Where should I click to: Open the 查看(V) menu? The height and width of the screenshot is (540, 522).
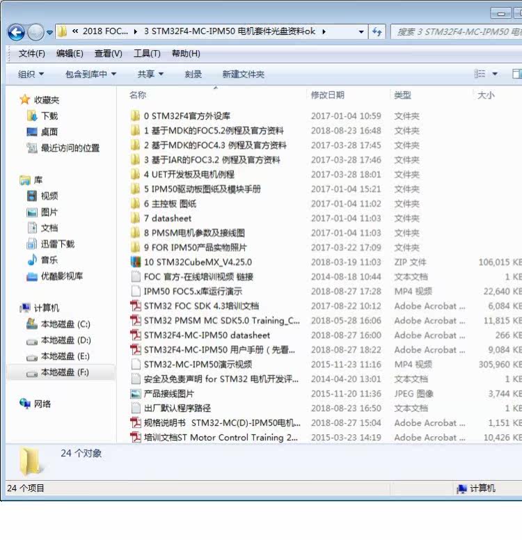pyautogui.click(x=108, y=54)
